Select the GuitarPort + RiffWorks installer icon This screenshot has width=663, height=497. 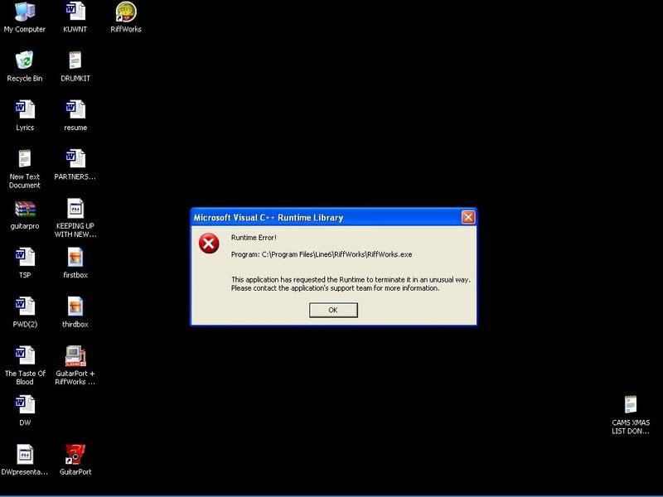click(75, 355)
